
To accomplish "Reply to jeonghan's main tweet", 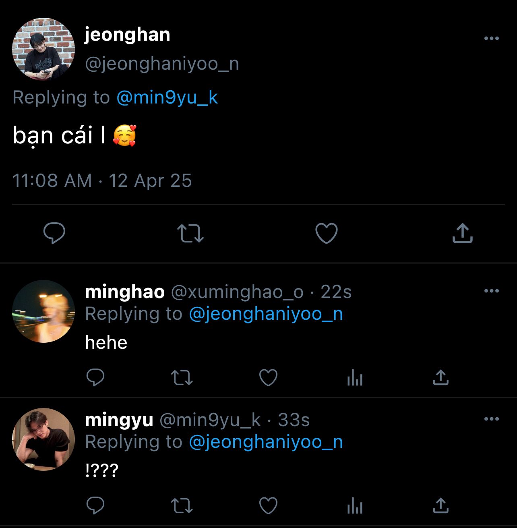I will tap(54, 233).
